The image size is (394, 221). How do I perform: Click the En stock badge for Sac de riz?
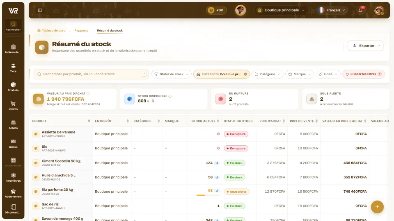tap(234, 206)
